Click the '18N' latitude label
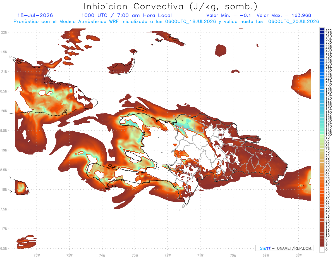Screen dimensions: 335x259 coord(4,189)
